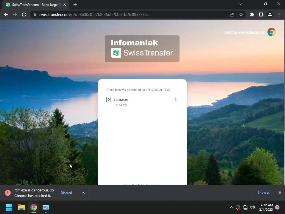
Task: Open Chrome's three-dot menu
Action: point(279,14)
